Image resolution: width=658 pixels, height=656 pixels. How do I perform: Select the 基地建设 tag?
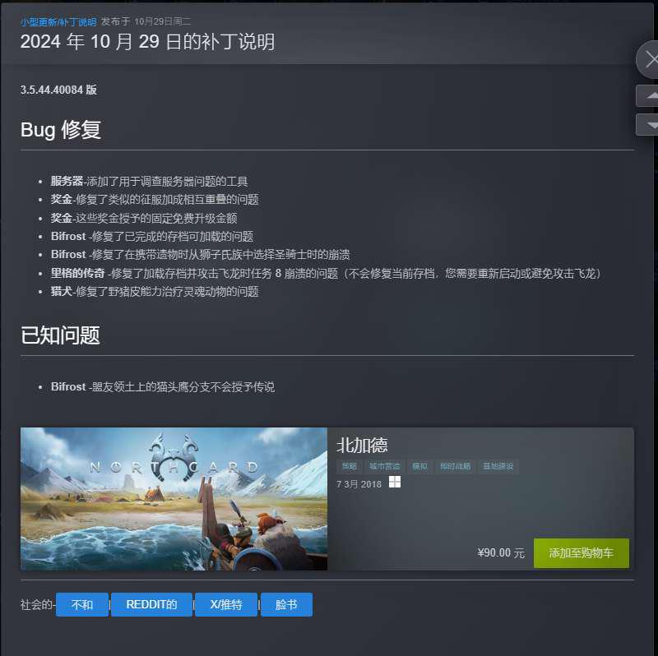[498, 466]
